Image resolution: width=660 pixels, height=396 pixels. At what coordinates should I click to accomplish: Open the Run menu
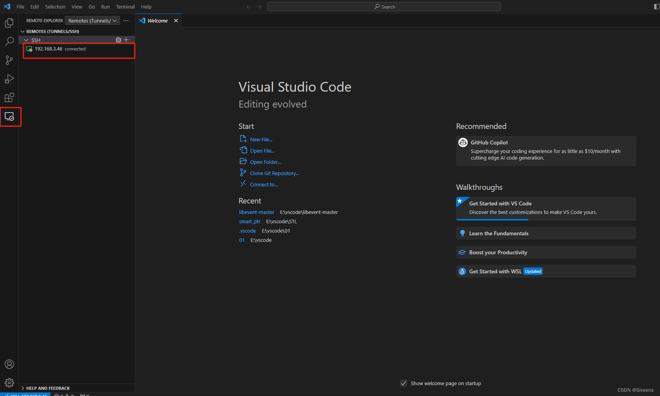(x=105, y=7)
